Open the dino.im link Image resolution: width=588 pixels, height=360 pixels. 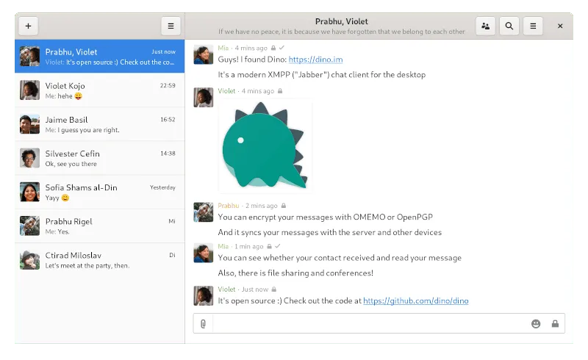click(315, 60)
